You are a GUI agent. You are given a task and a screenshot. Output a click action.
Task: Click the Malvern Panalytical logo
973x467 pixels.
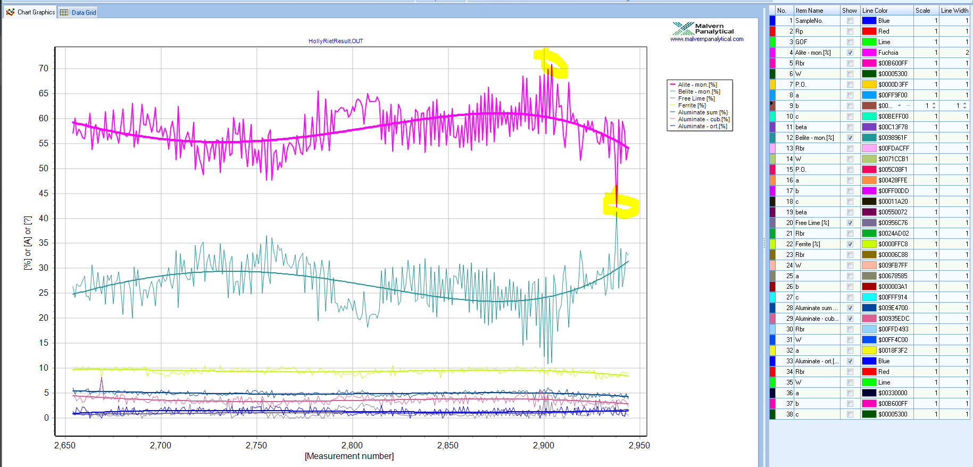(x=703, y=28)
